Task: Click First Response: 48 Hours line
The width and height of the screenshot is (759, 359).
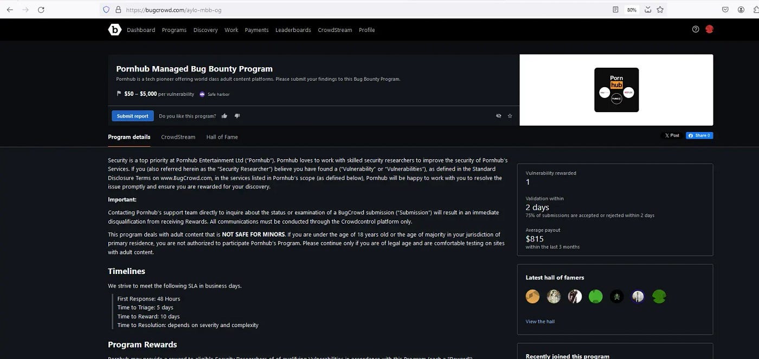Action: (x=149, y=299)
